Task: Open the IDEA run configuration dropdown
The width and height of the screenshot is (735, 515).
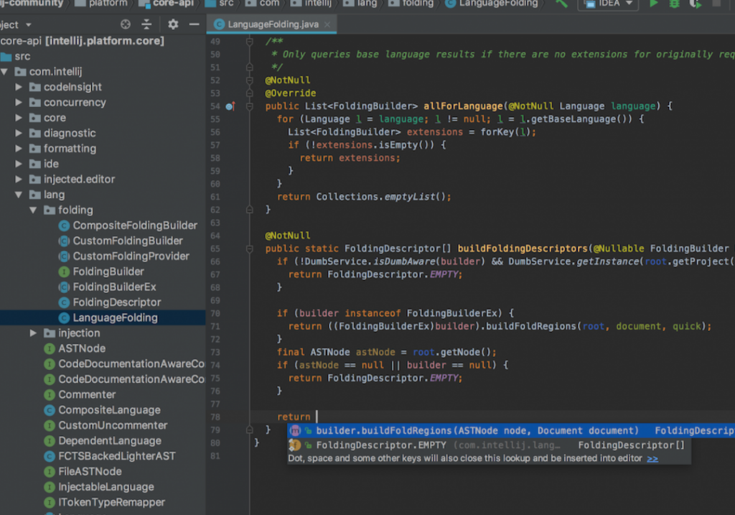Action: click(607, 4)
